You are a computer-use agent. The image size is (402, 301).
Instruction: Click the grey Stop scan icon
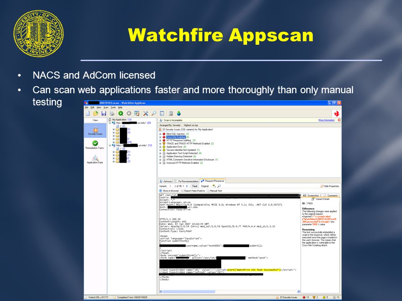point(129,113)
